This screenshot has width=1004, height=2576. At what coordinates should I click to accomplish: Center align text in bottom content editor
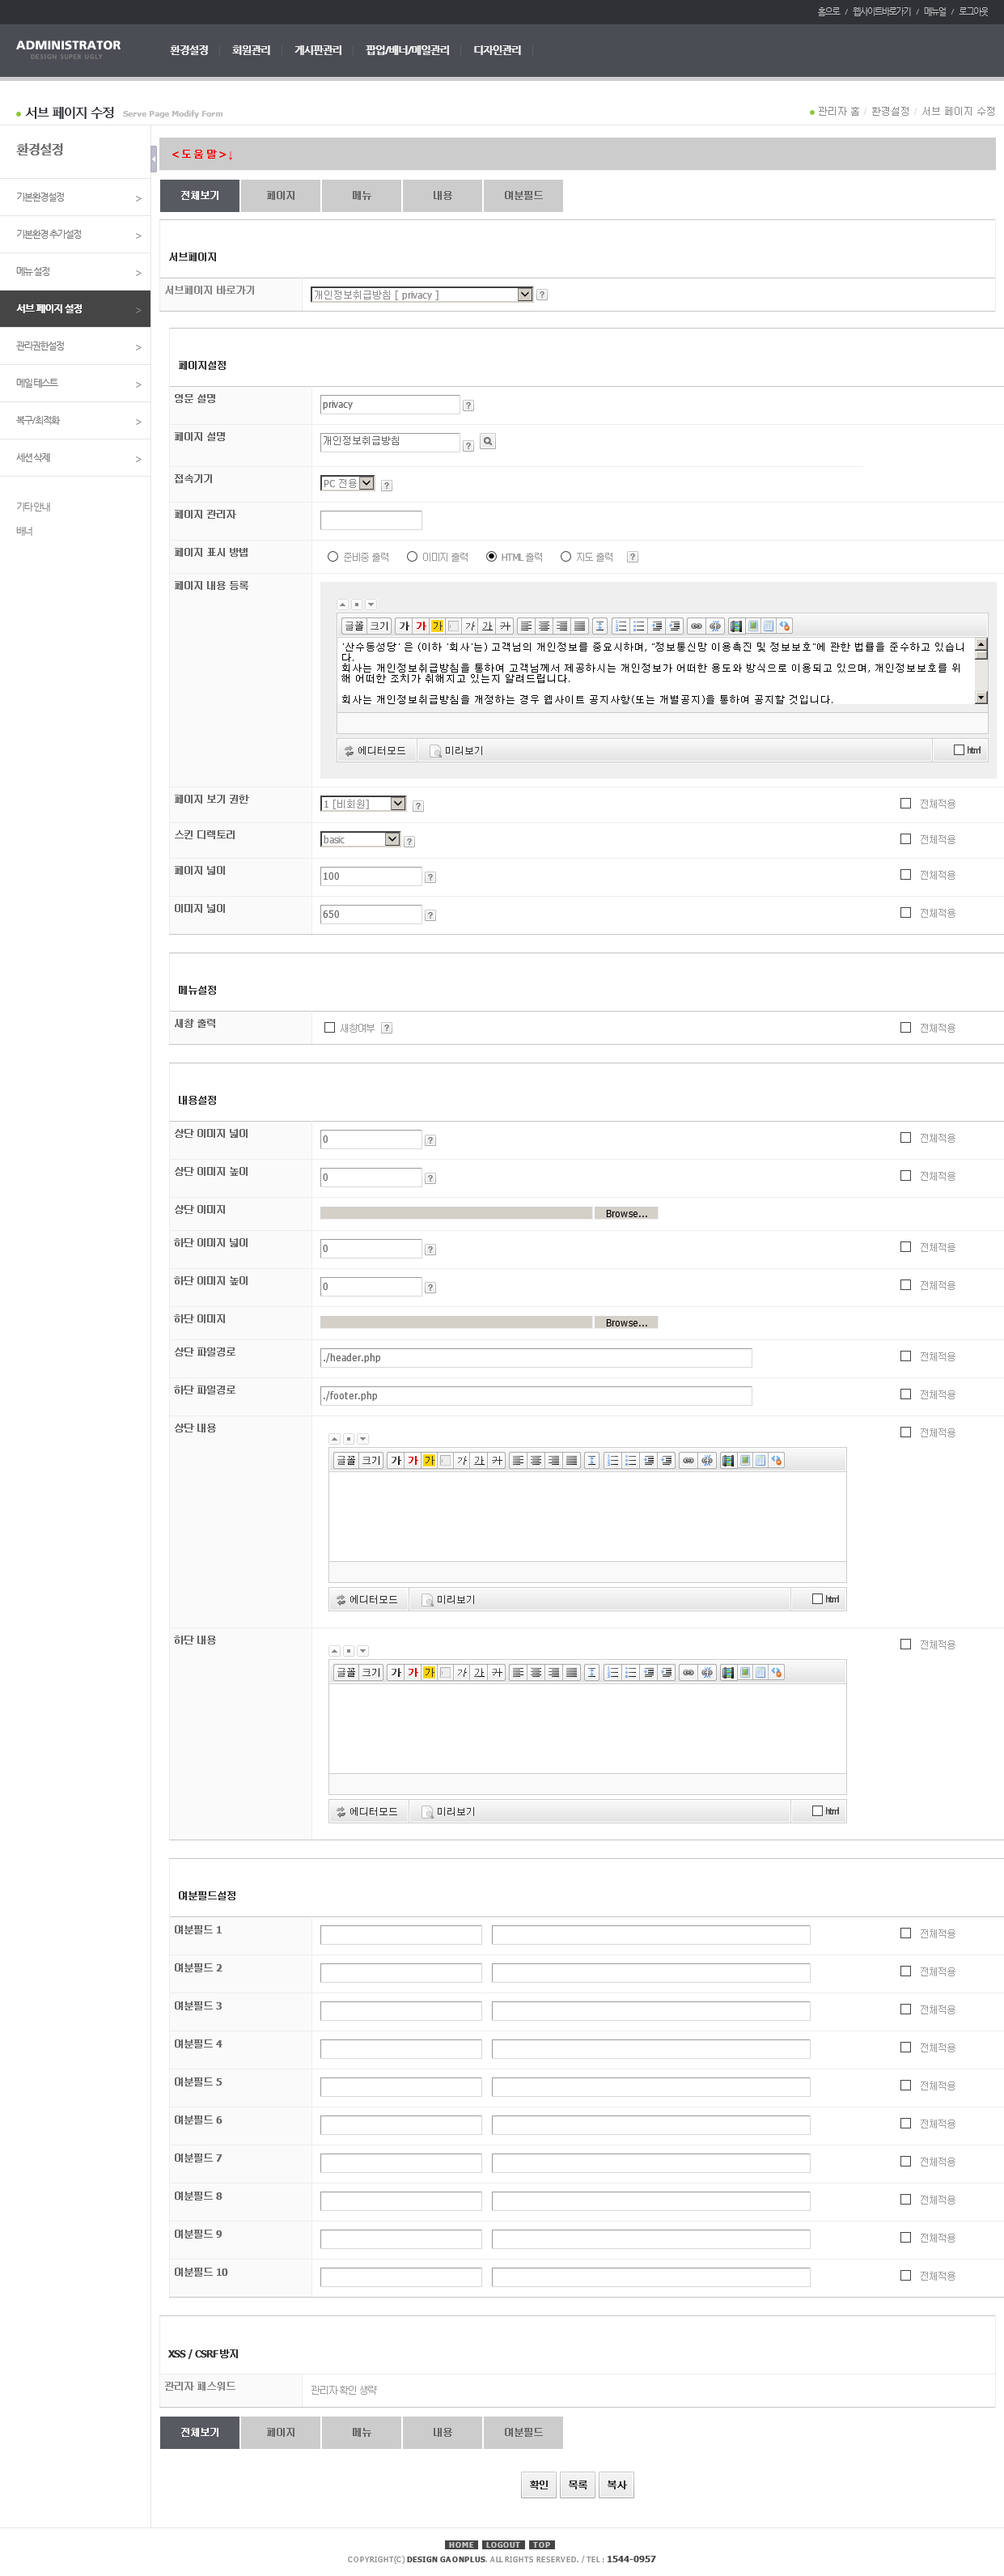click(536, 1672)
